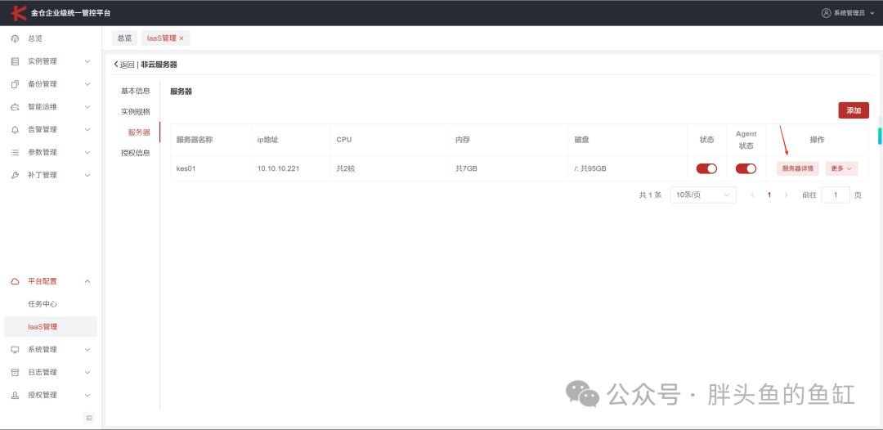The image size is (883, 430).
Task: Open the 系统管理员 user avatar icon
Action: click(826, 13)
